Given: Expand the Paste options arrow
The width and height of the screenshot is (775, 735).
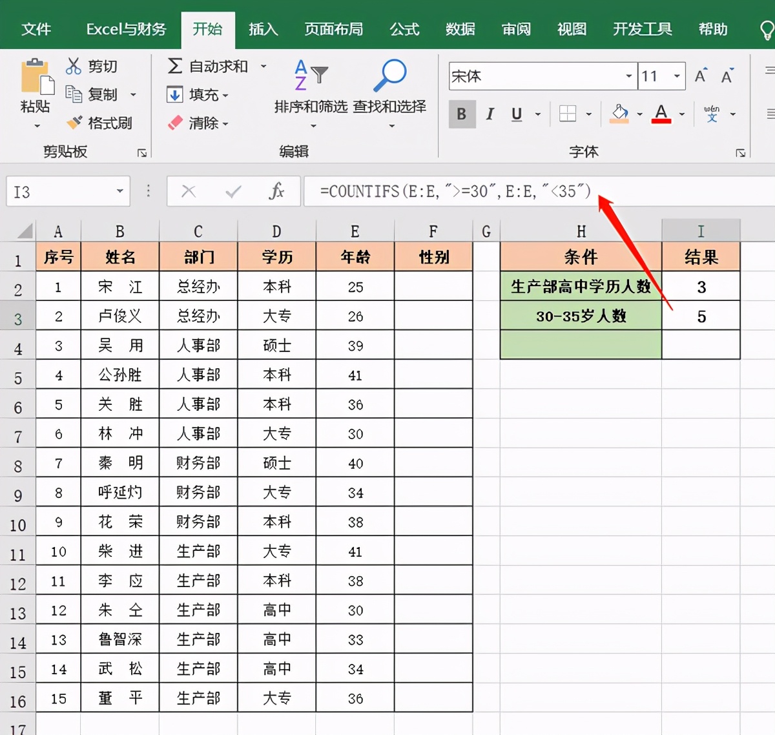Looking at the screenshot, I should [x=37, y=125].
